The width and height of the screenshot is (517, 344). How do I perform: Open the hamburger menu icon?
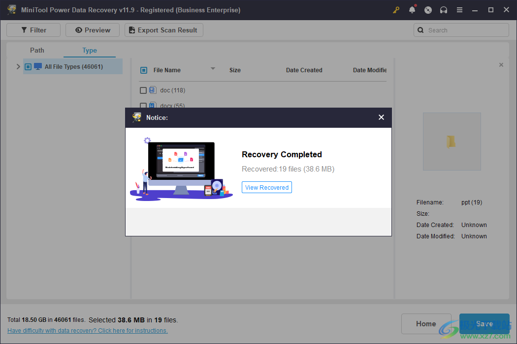(x=459, y=9)
